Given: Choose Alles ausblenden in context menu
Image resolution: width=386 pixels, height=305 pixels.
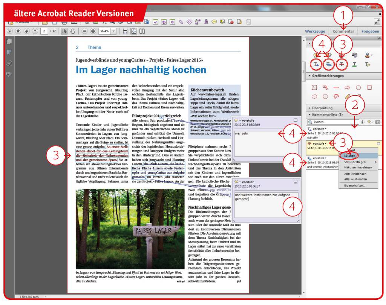Looking at the screenshot, I should (x=358, y=179).
